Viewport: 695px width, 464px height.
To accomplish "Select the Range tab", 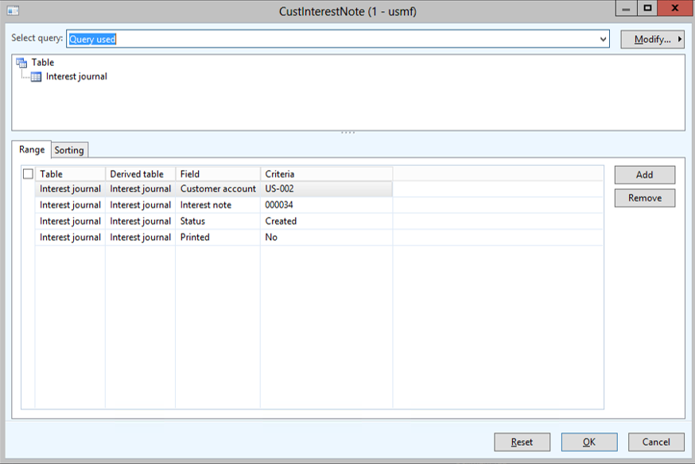I will (32, 149).
